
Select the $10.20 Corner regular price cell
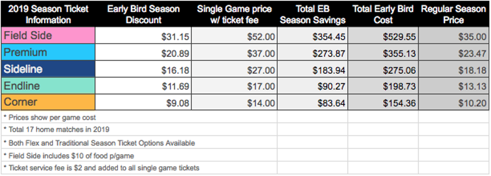(454, 102)
